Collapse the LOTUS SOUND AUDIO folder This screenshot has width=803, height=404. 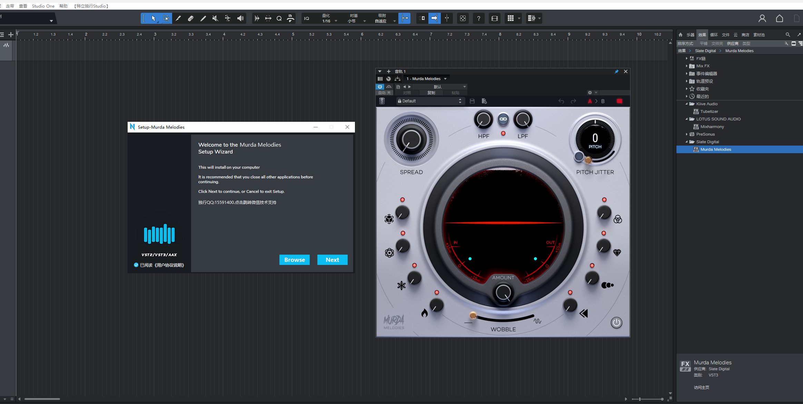[x=687, y=119]
